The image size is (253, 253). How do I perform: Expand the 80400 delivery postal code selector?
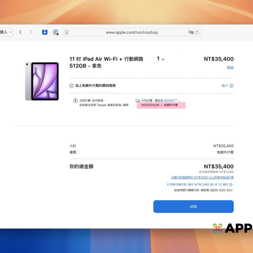172,101
